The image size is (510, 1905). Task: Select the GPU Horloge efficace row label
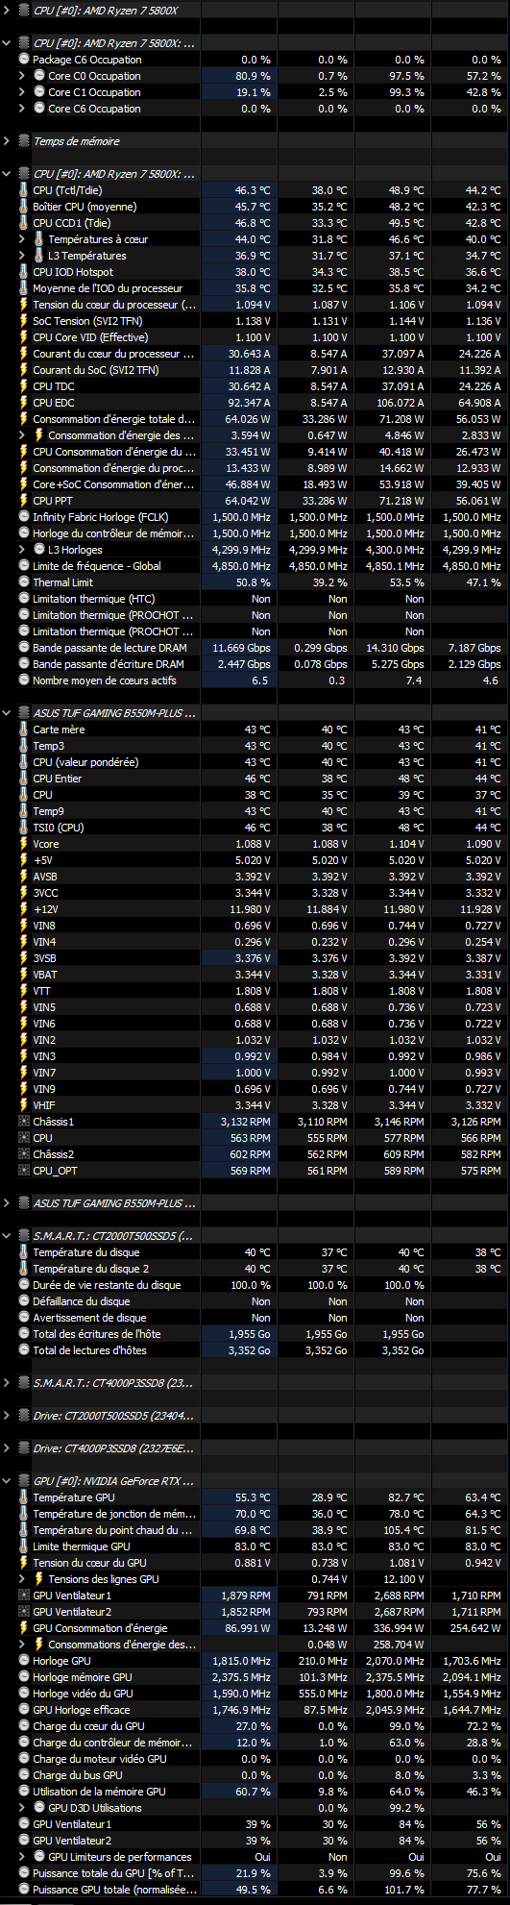click(x=81, y=1710)
